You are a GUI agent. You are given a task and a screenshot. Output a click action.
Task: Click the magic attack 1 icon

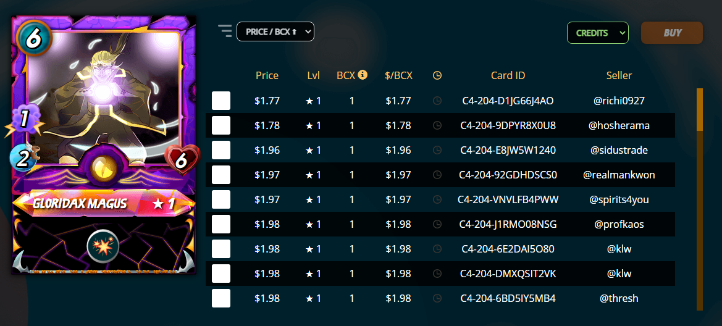click(25, 120)
